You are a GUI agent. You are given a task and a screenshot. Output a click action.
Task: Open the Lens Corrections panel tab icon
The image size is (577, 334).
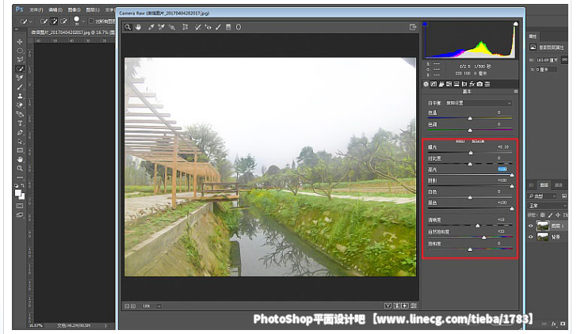[x=464, y=84]
